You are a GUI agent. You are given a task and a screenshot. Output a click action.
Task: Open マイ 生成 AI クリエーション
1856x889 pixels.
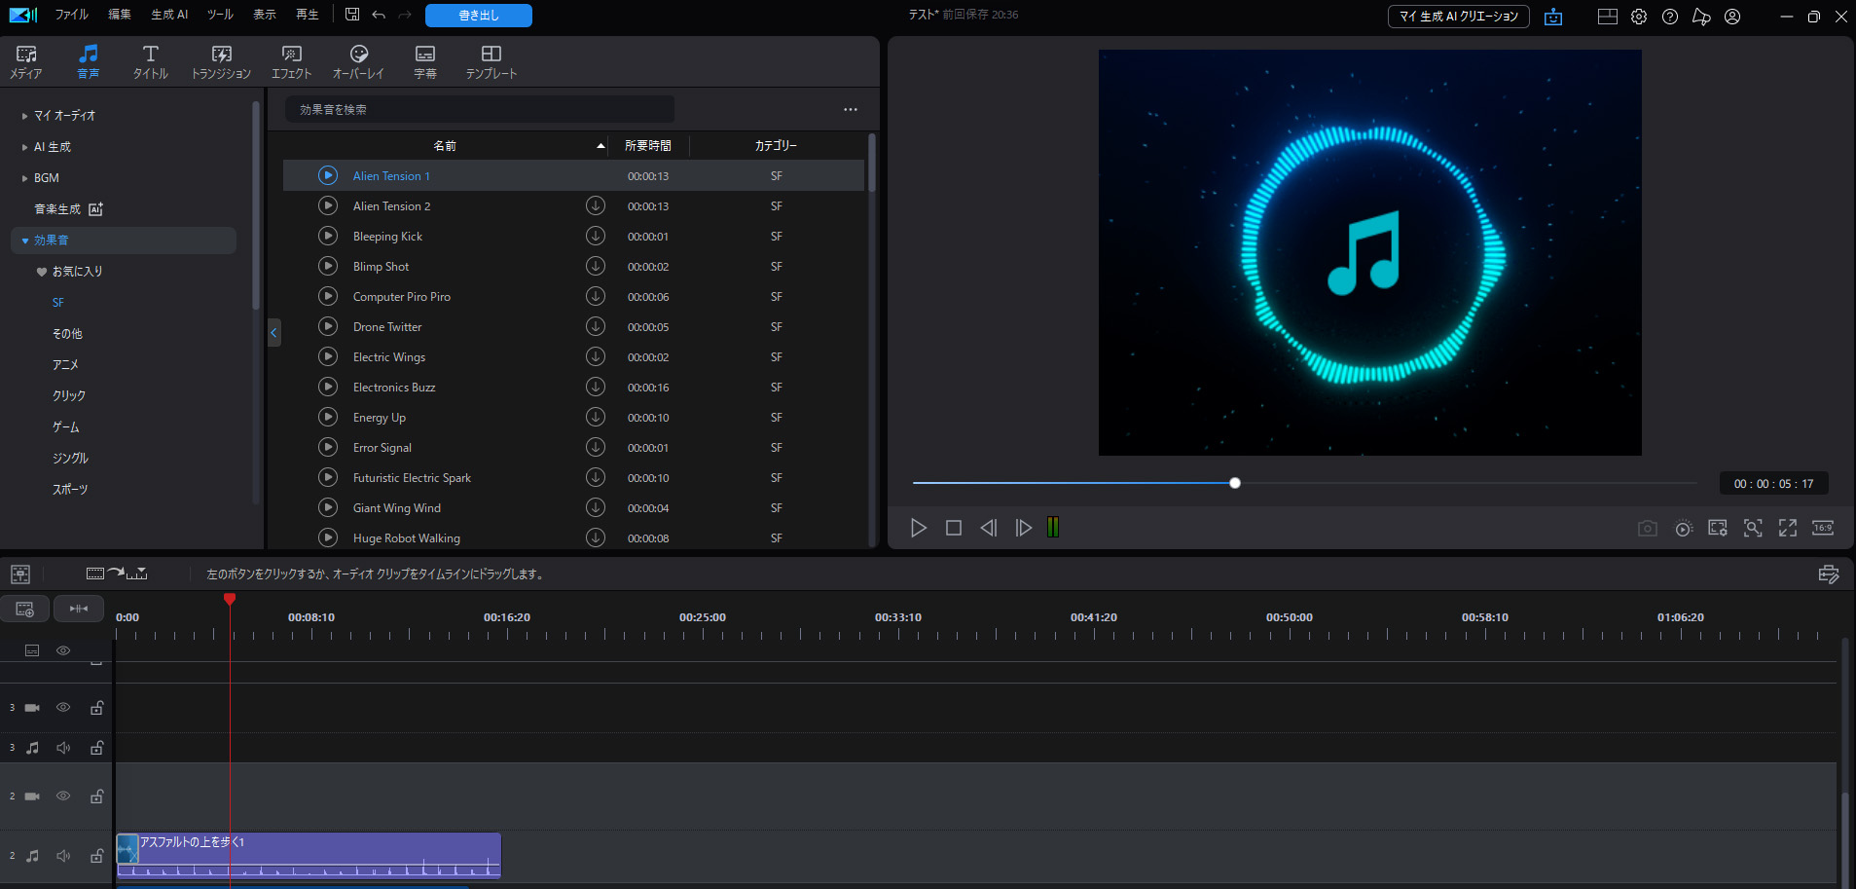[1457, 17]
